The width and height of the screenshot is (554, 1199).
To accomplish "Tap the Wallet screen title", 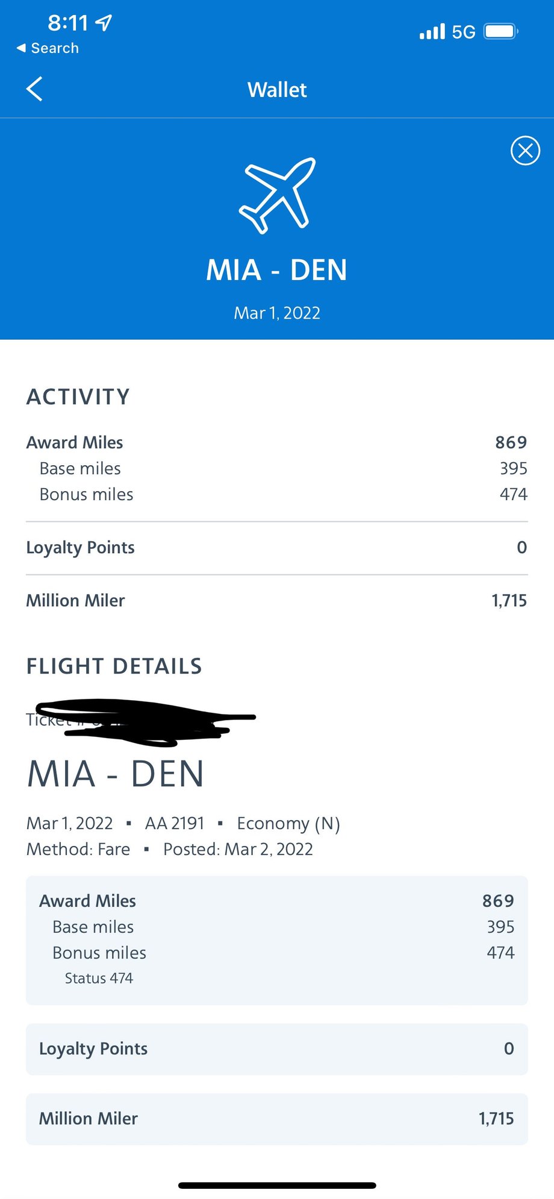I will [x=277, y=90].
